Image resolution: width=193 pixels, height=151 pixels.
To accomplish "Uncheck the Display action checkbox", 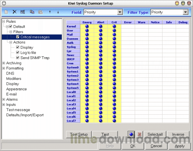I will tap(18, 47).
